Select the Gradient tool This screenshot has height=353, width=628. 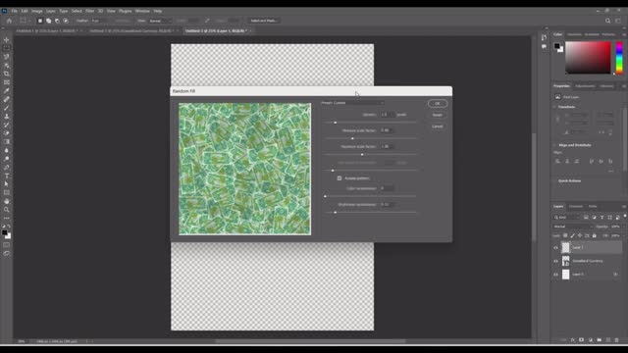(7, 141)
